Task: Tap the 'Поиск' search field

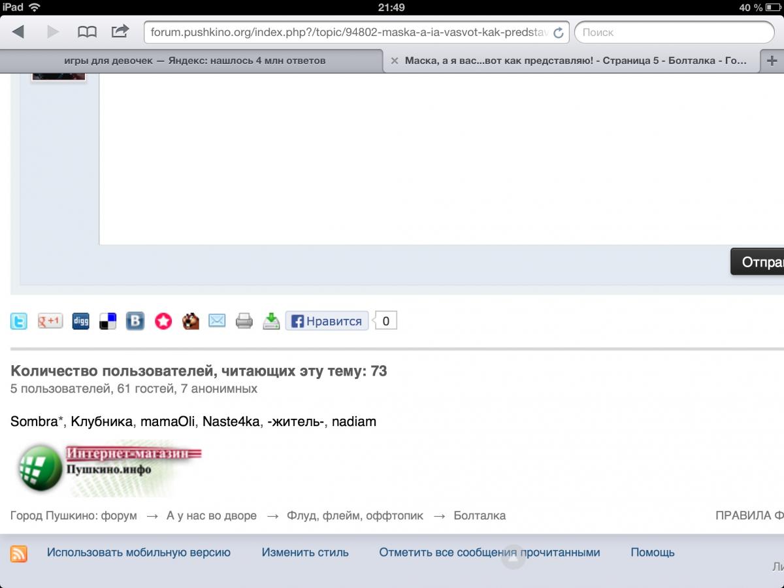Action: pos(673,32)
